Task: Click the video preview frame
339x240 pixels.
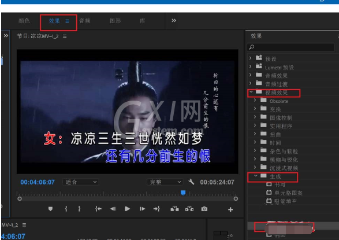Action: [x=128, y=112]
